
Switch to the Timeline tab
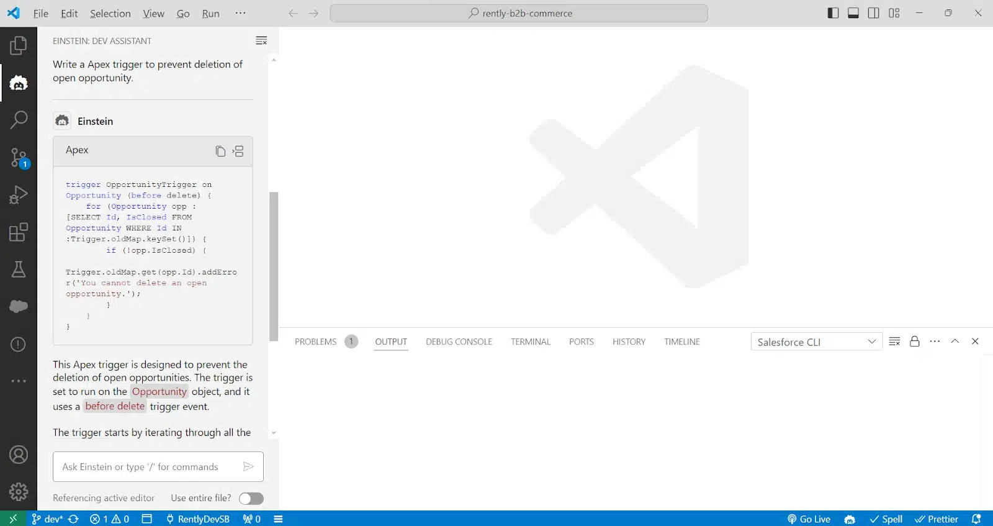[682, 342]
